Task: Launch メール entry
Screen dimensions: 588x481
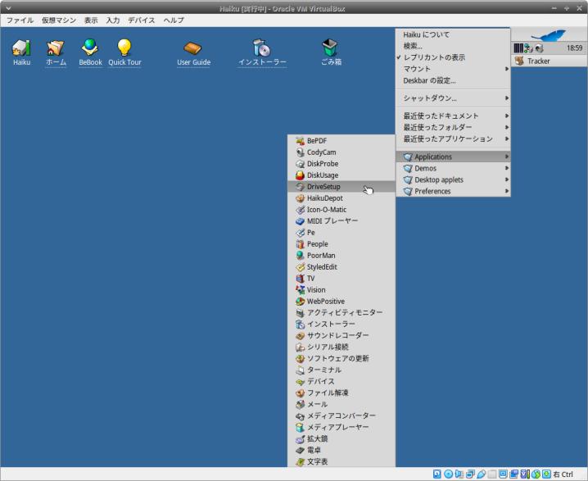Action: tap(341, 404)
